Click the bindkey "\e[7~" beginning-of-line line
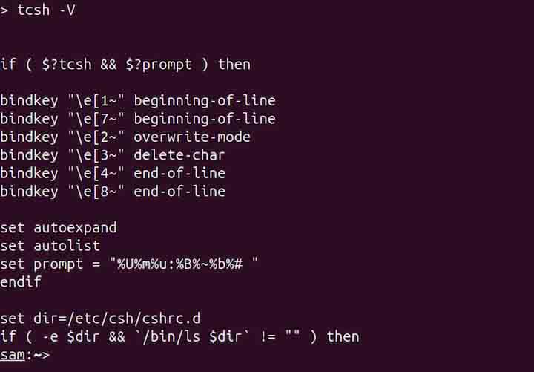534x372 pixels. click(137, 119)
